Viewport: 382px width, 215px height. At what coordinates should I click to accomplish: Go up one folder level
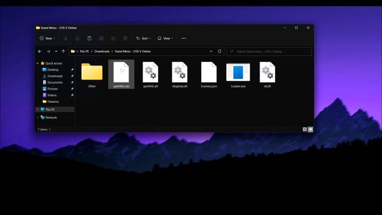pyautogui.click(x=63, y=51)
